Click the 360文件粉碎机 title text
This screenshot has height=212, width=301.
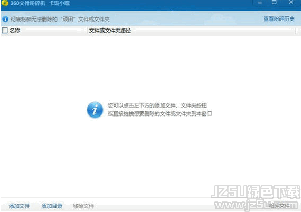(28, 3)
